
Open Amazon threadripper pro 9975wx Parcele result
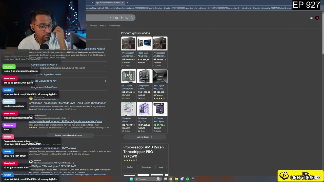point(66,121)
